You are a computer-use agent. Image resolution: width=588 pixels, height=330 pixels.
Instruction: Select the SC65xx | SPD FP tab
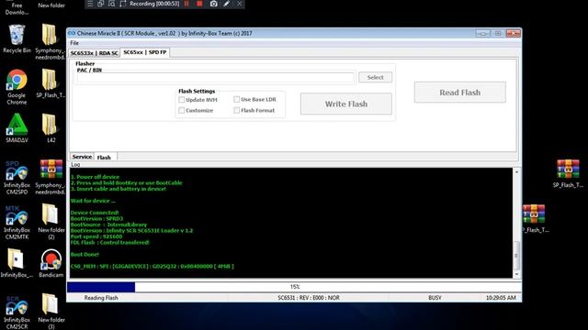145,52
